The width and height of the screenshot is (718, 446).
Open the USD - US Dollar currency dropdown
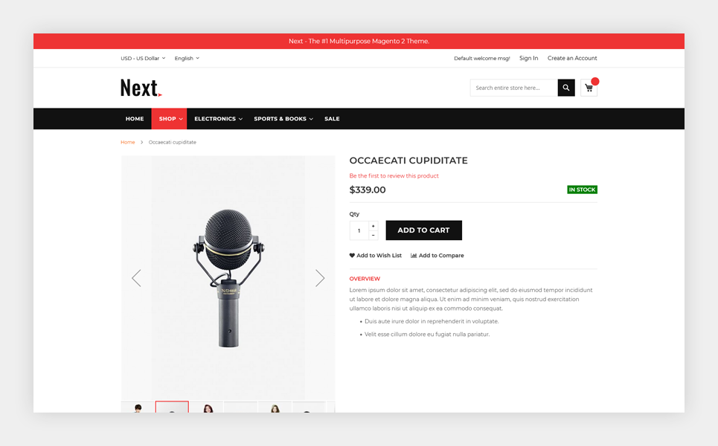(143, 59)
